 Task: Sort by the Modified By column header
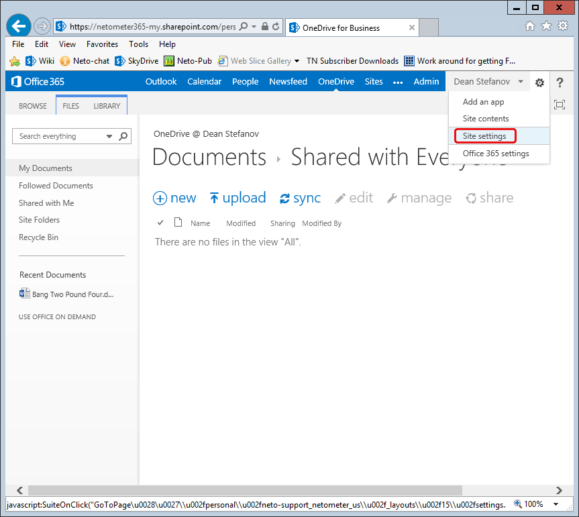(x=321, y=223)
